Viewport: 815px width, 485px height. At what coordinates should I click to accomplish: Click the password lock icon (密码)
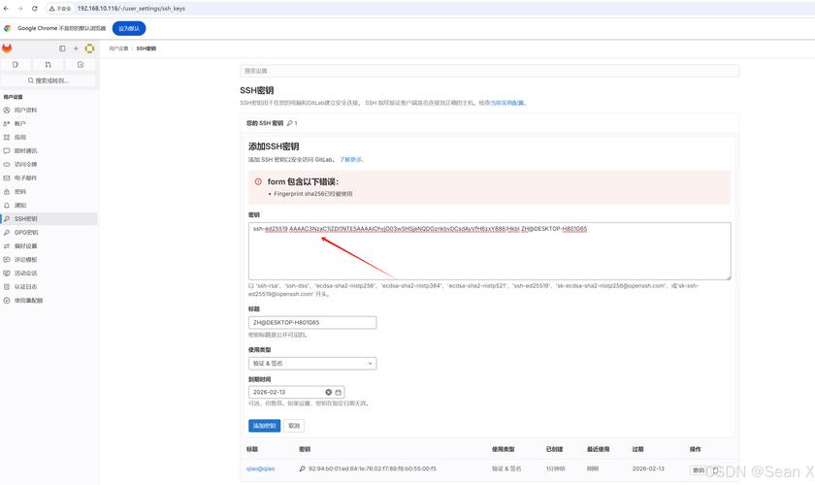coord(7,192)
